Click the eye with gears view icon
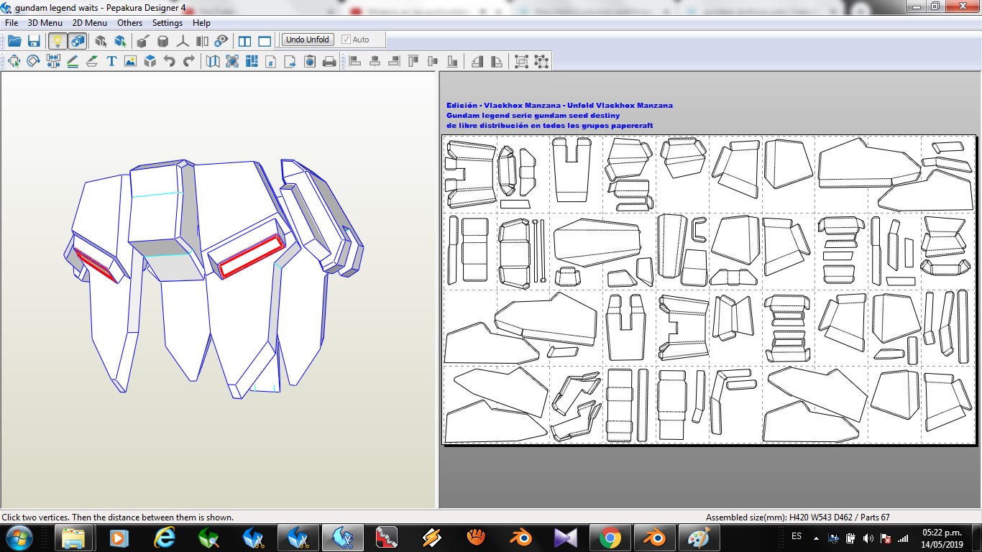Screen dimensions: 982x552 [x=221, y=40]
